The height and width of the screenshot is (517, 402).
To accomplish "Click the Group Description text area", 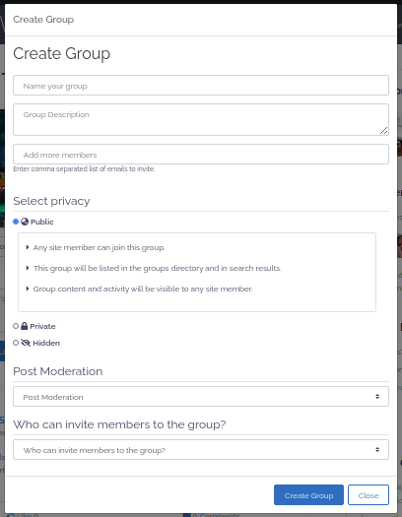I will click(201, 119).
